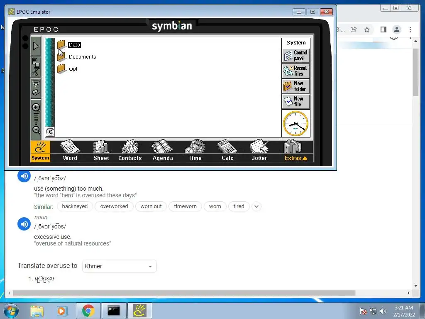This screenshot has height=319, width=425.
Task: Play verb pronunciation audio for overuse
Action: click(x=24, y=176)
